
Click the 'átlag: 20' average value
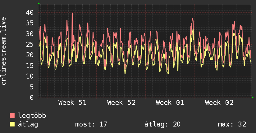click(162, 124)
